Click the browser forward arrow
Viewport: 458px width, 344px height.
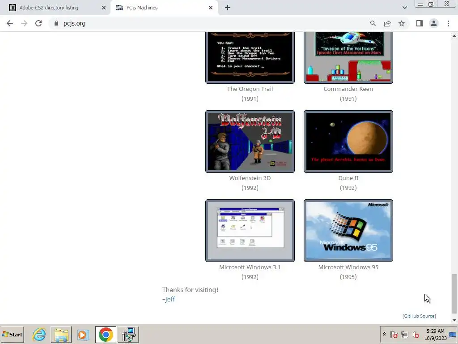click(x=24, y=23)
